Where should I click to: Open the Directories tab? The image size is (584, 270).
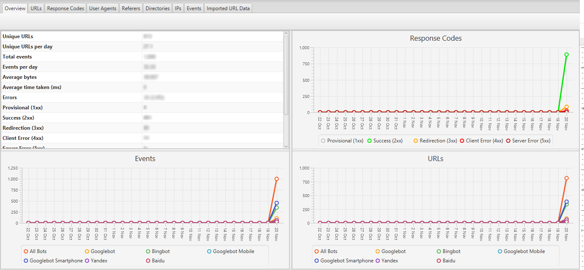pyautogui.click(x=157, y=8)
